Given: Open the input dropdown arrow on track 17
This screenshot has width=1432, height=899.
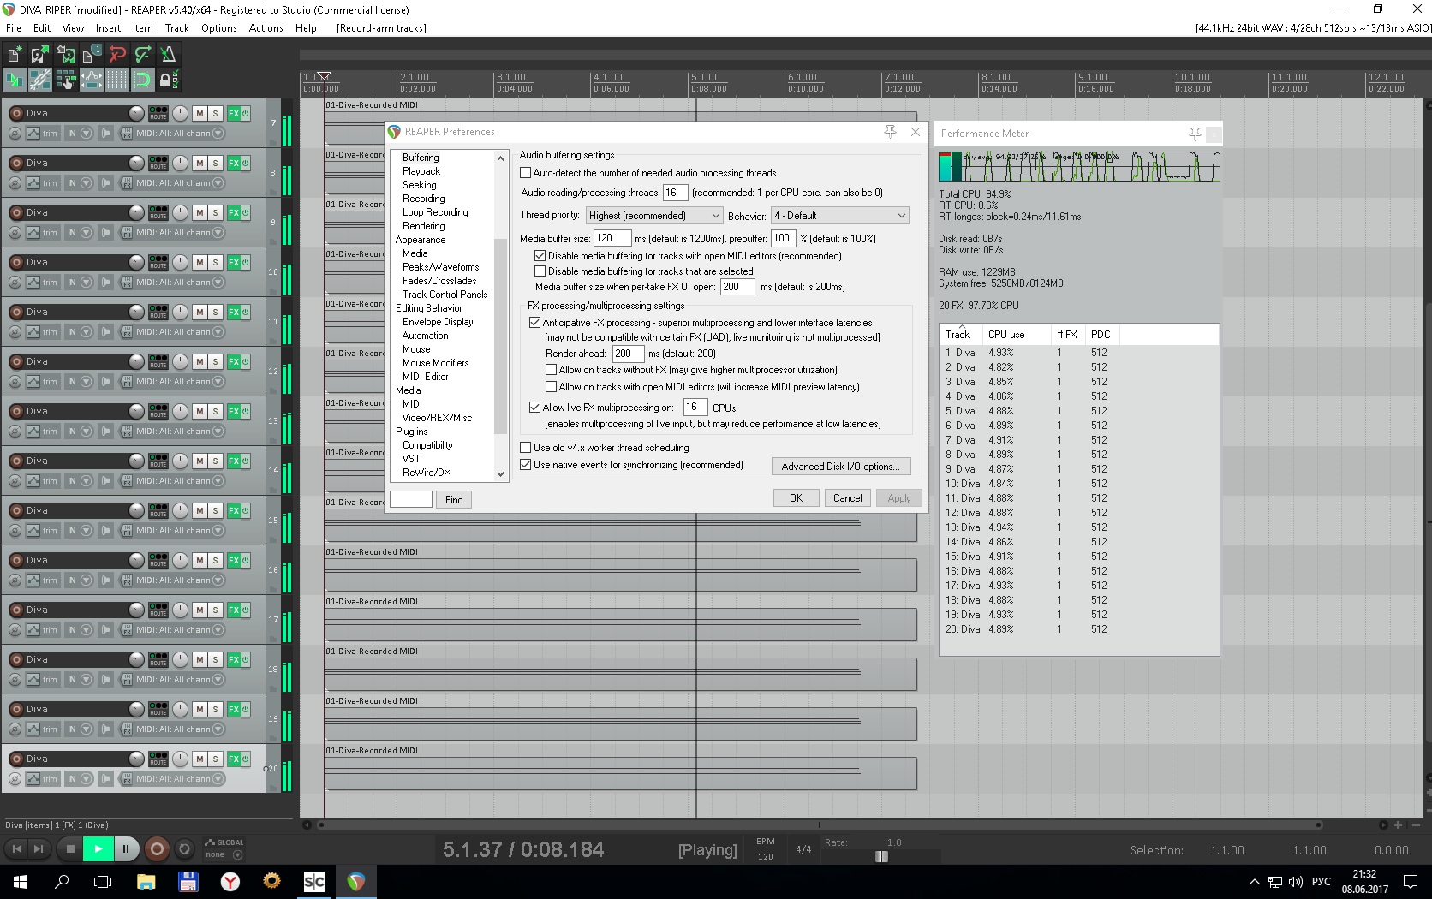Looking at the screenshot, I should click(x=86, y=630).
